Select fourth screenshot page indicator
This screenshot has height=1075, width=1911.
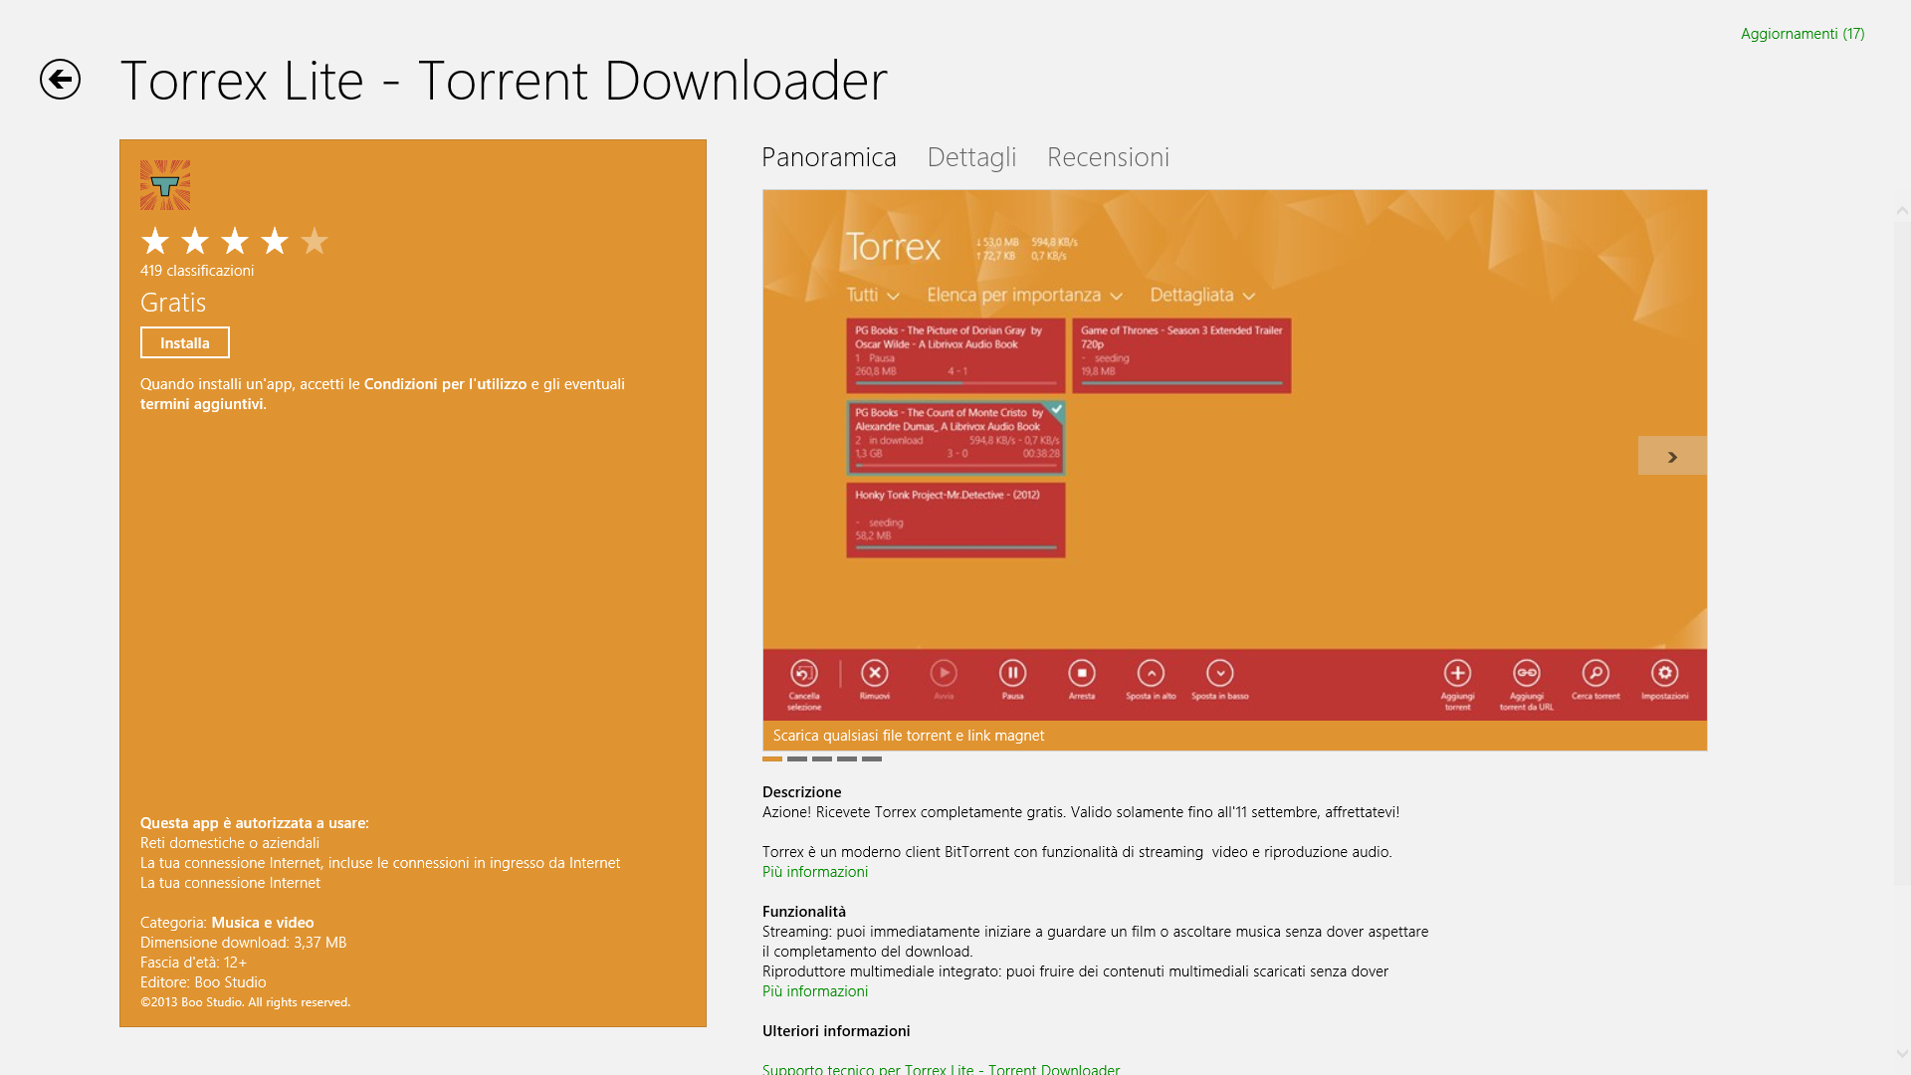coord(847,758)
